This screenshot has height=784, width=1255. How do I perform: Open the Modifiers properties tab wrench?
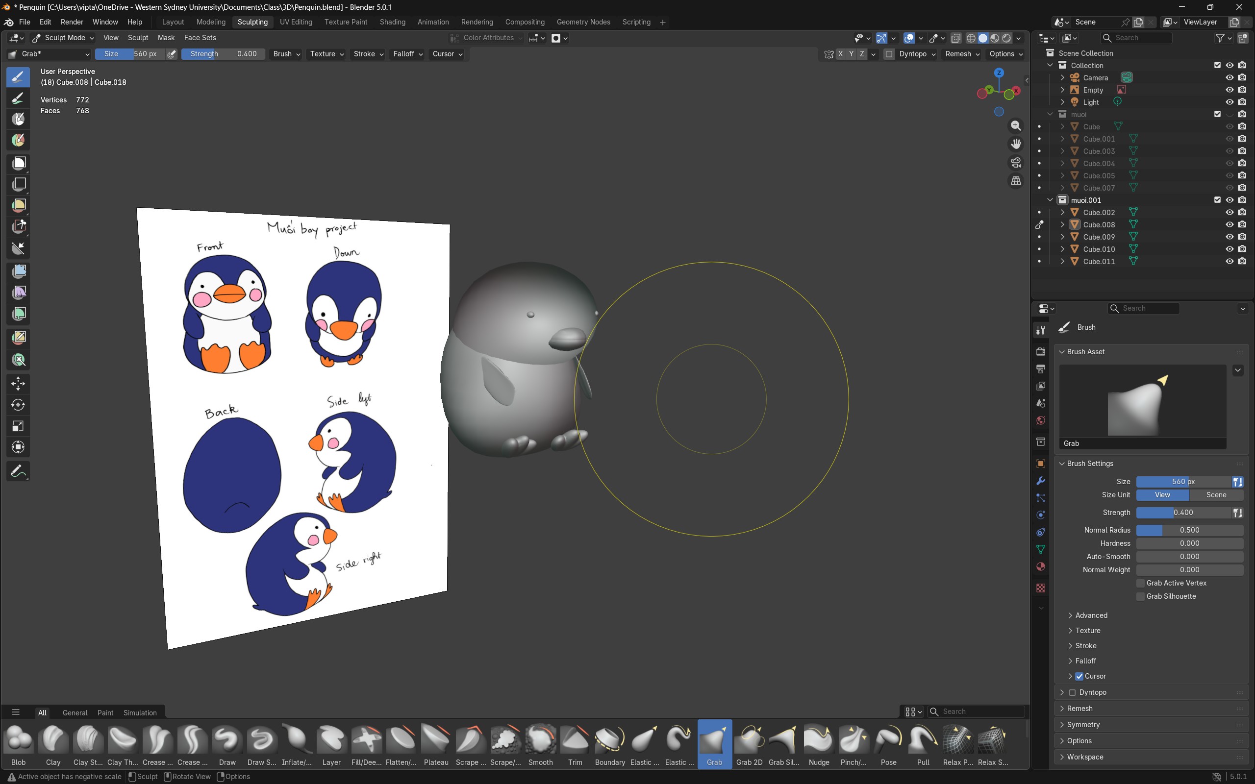(x=1040, y=481)
